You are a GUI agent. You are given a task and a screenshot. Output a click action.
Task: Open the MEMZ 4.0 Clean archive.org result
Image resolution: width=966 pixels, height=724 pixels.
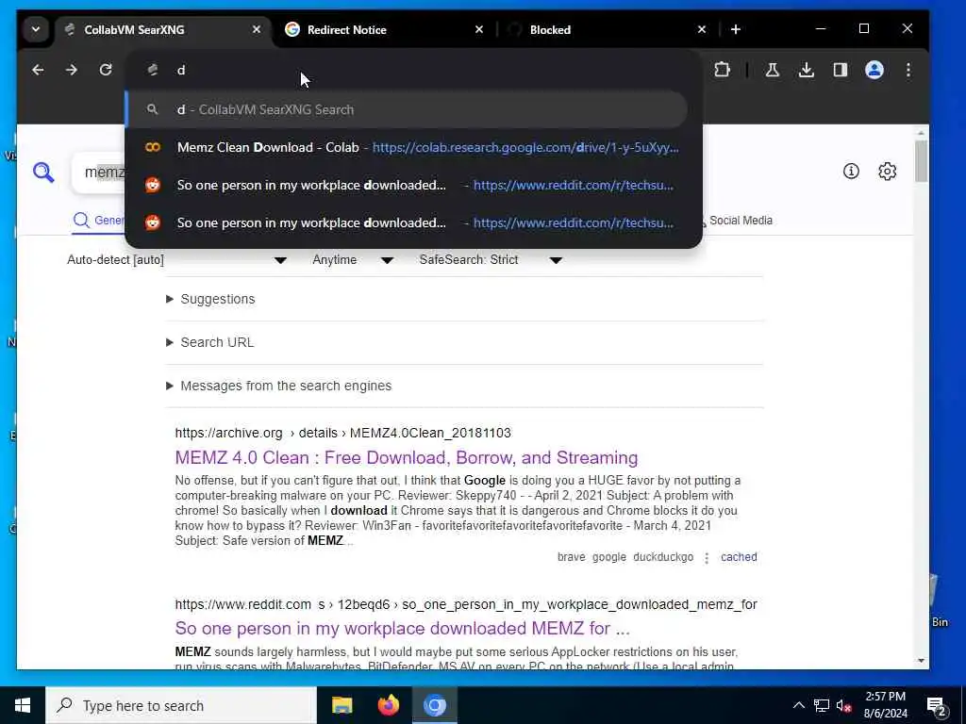click(407, 458)
